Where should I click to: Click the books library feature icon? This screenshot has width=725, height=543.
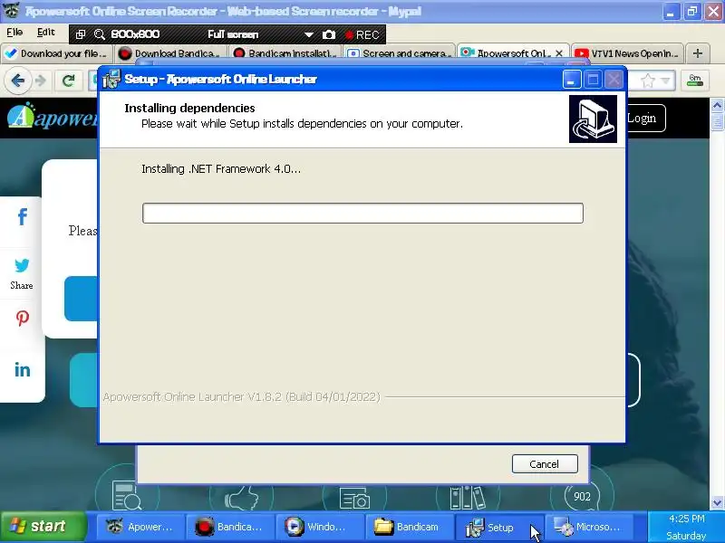pyautogui.click(x=468, y=497)
